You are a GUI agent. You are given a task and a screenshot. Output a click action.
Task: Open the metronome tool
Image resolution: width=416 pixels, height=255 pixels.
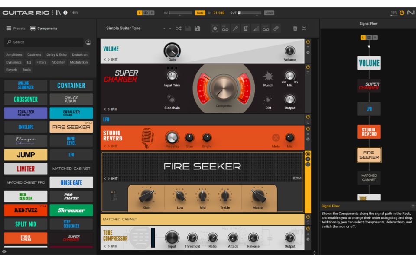(x=245, y=29)
